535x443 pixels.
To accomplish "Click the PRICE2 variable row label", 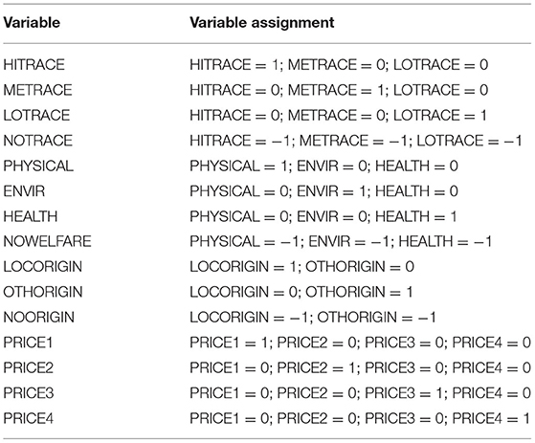I will pos(29,367).
